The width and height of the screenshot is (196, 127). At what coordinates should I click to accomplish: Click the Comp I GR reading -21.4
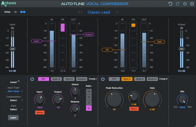click(x=63, y=71)
